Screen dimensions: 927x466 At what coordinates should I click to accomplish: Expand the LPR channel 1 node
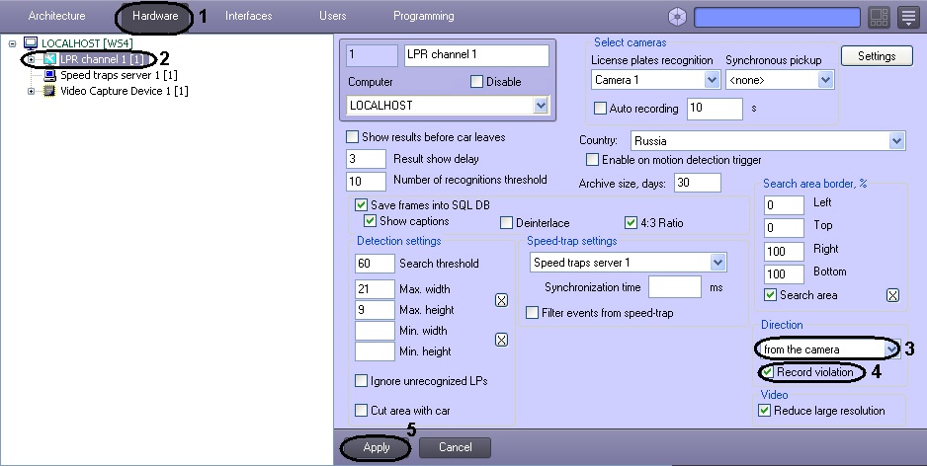(31, 59)
